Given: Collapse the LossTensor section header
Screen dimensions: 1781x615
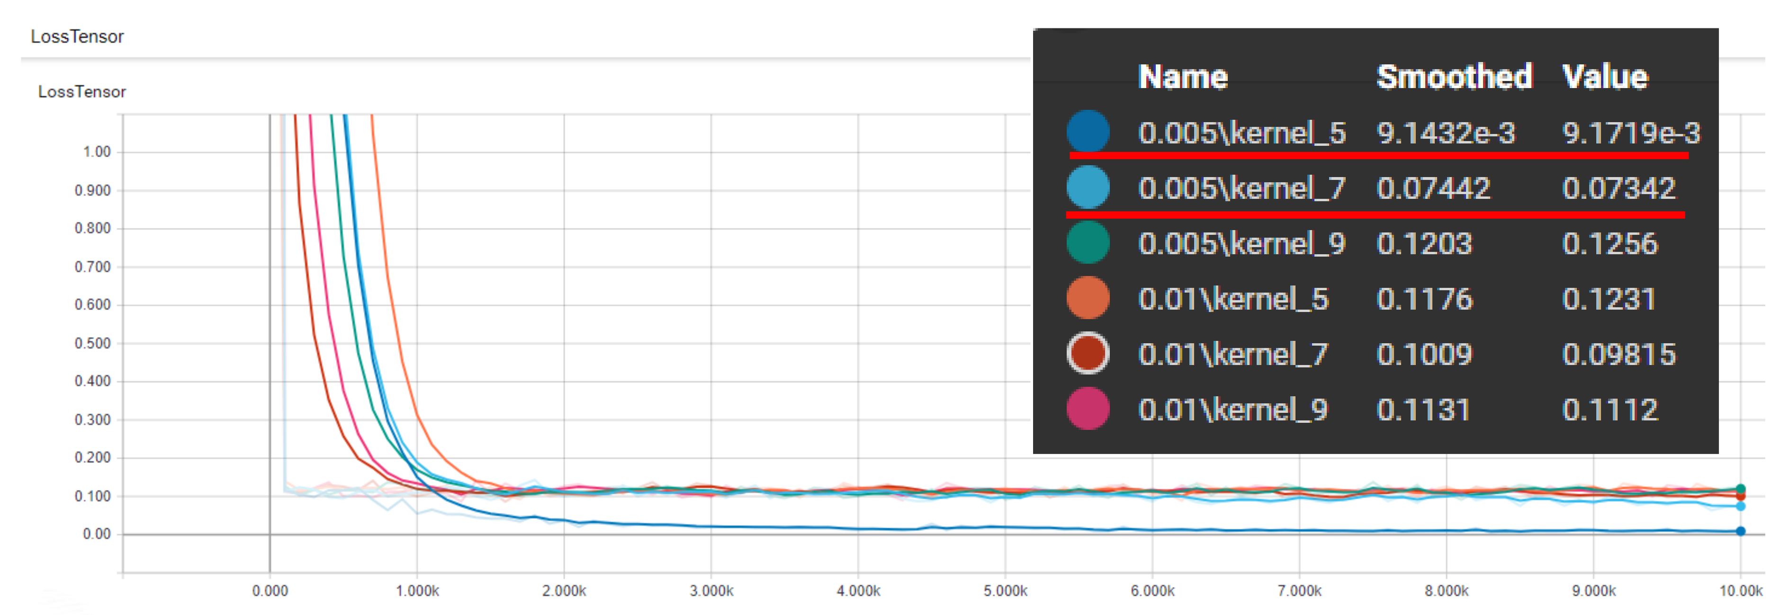Looking at the screenshot, I should tap(77, 36).
